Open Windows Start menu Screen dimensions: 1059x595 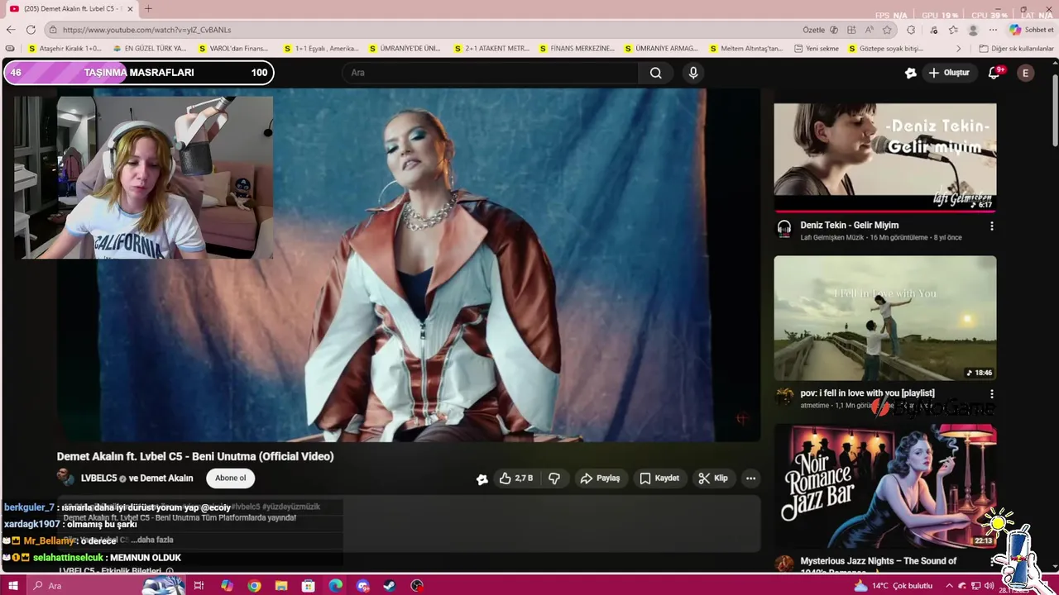point(12,586)
